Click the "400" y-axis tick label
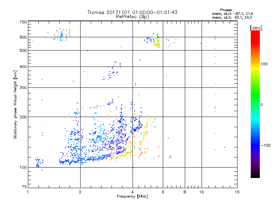This screenshot has width=279, height=209. [x=23, y=67]
